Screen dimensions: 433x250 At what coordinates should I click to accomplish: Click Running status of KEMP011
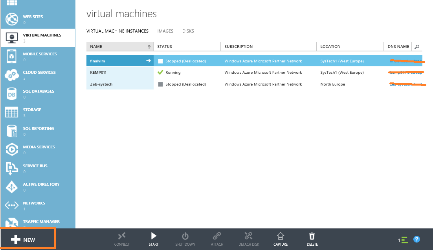coord(173,72)
